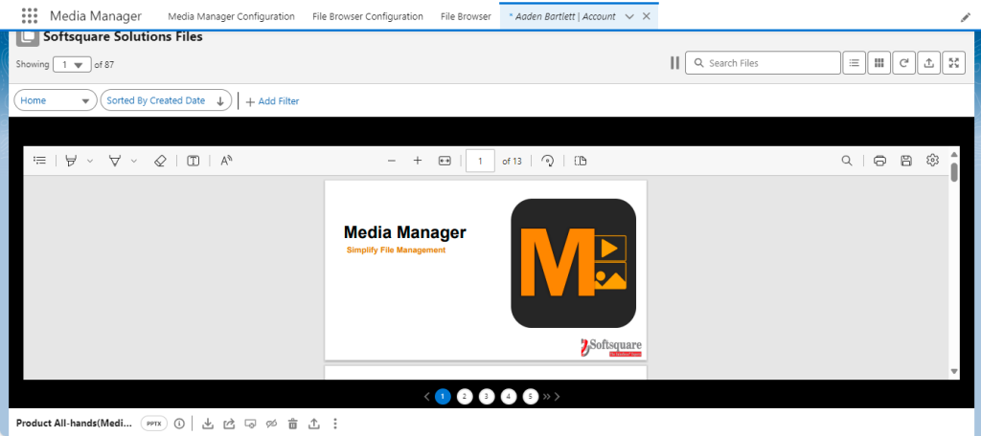Expand viewer to full screen icon
The width and height of the screenshot is (981, 436).
click(954, 62)
